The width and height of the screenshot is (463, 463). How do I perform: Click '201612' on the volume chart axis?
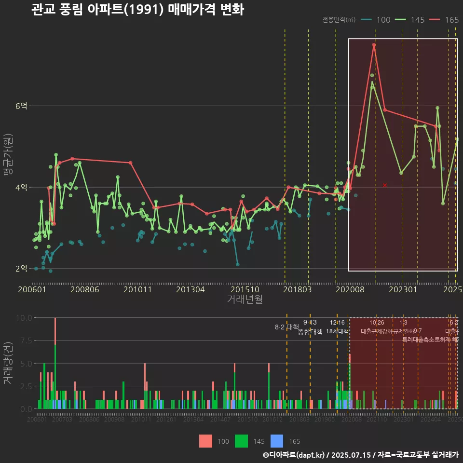point(272,419)
